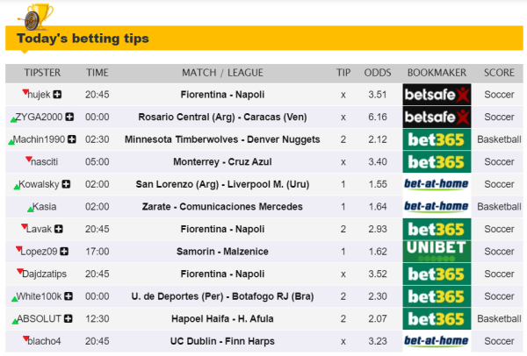This screenshot has height=356, width=527.
Task: Expand the plus icon beside ZYGA2000
Action: tap(69, 117)
